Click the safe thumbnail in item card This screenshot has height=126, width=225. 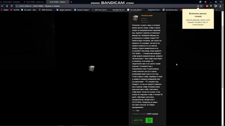(x=135, y=18)
